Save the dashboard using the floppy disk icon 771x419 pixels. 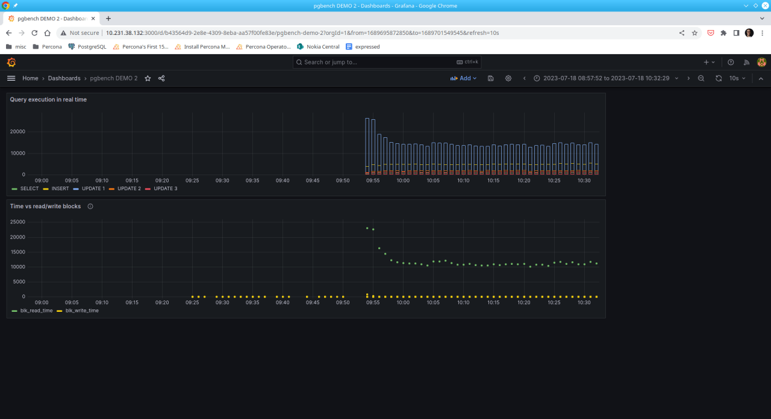point(490,78)
